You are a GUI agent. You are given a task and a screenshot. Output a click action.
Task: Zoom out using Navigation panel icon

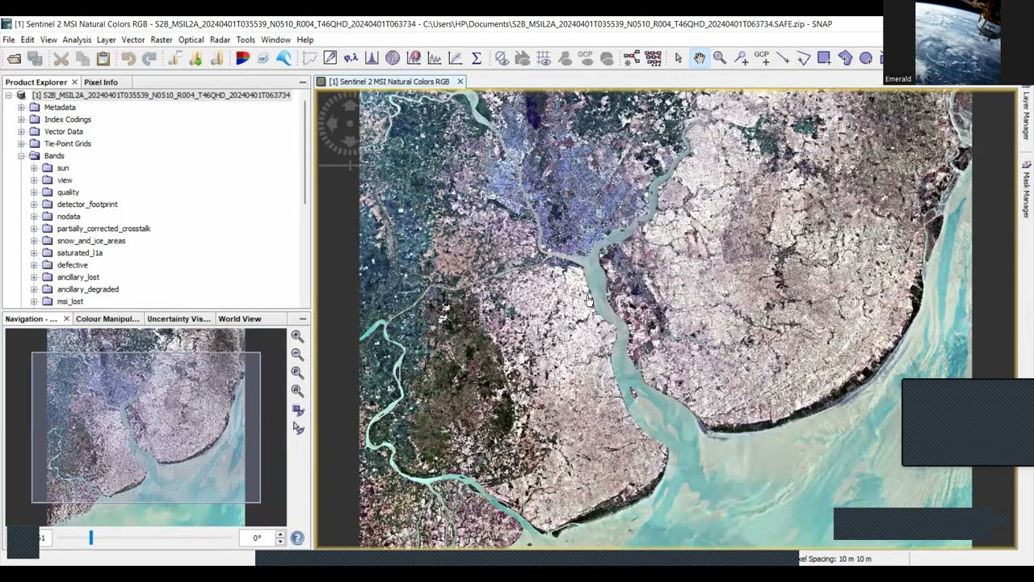298,355
